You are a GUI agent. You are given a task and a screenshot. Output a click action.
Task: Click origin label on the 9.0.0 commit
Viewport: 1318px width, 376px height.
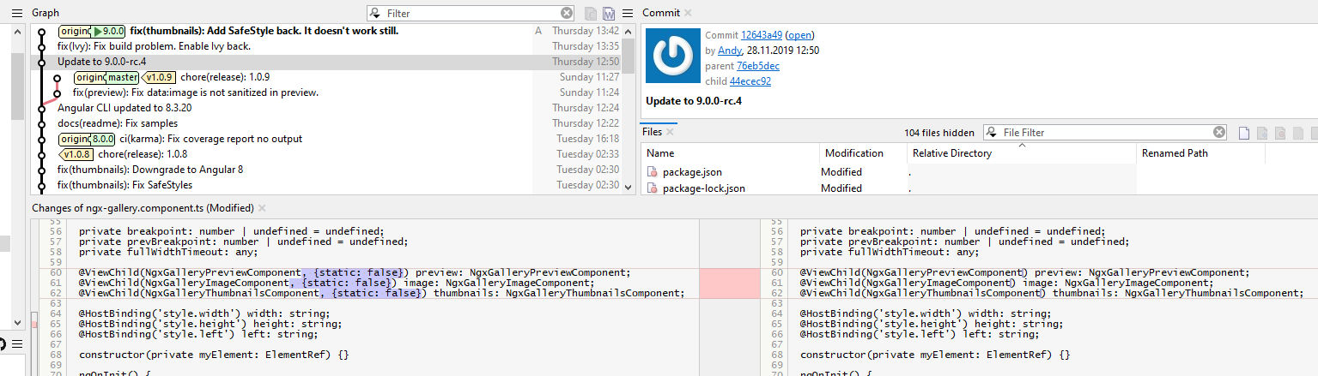(x=76, y=31)
